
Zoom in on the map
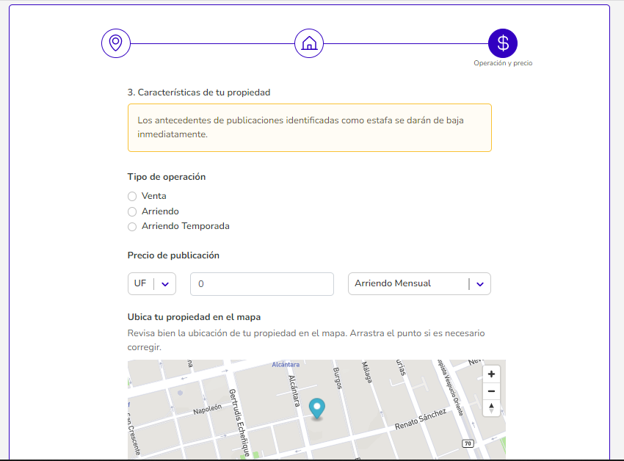click(491, 374)
